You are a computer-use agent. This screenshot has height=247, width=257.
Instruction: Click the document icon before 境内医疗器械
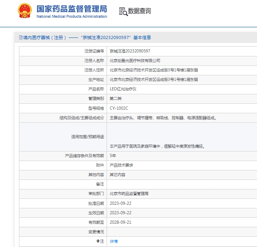point(21,37)
